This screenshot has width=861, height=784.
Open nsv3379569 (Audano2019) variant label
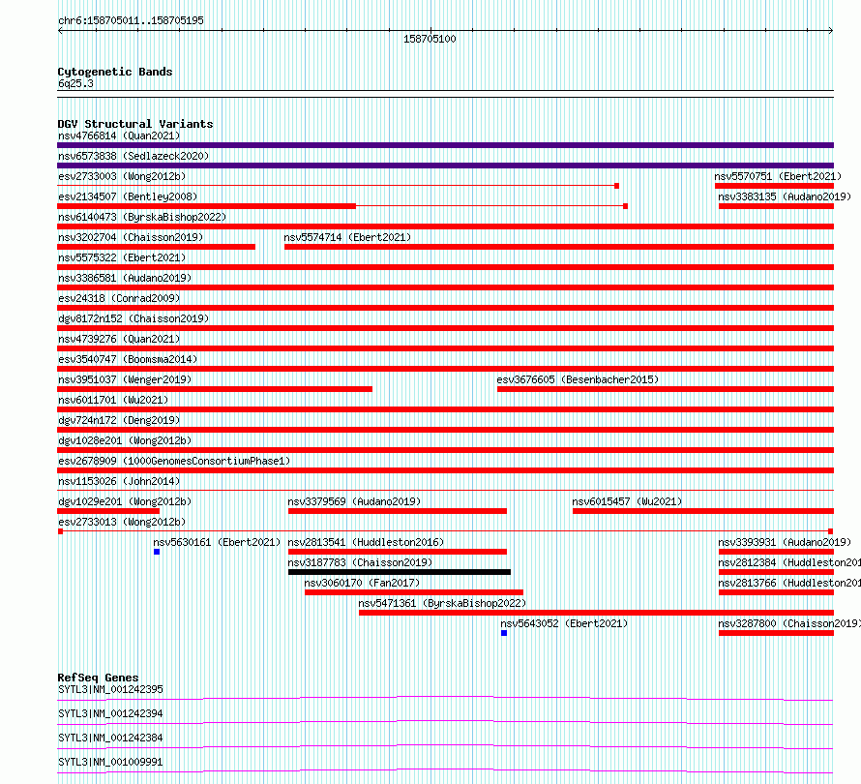(x=354, y=501)
